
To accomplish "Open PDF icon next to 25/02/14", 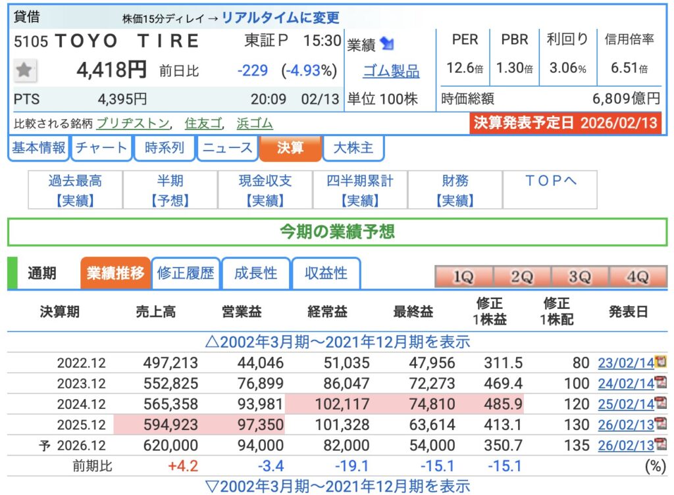I will tap(660, 404).
